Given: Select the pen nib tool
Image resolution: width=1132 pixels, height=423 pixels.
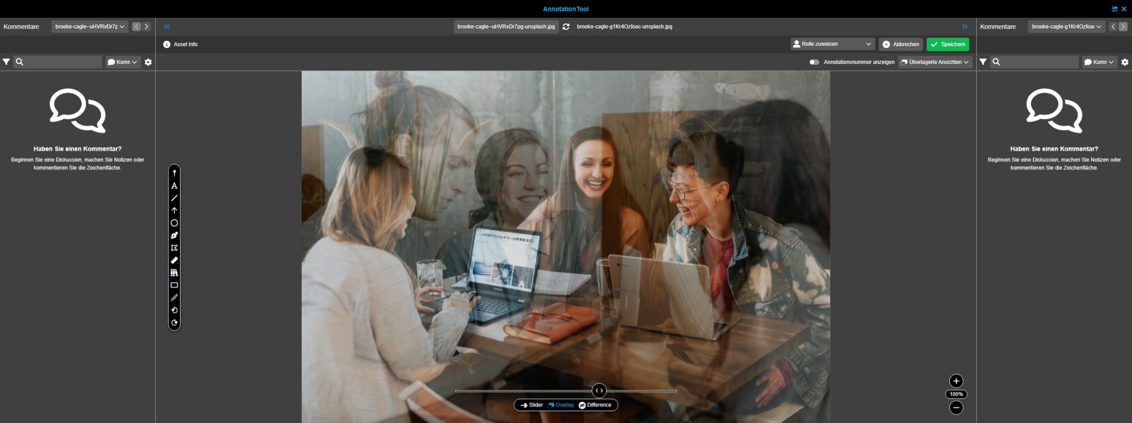Looking at the screenshot, I should point(174,236).
